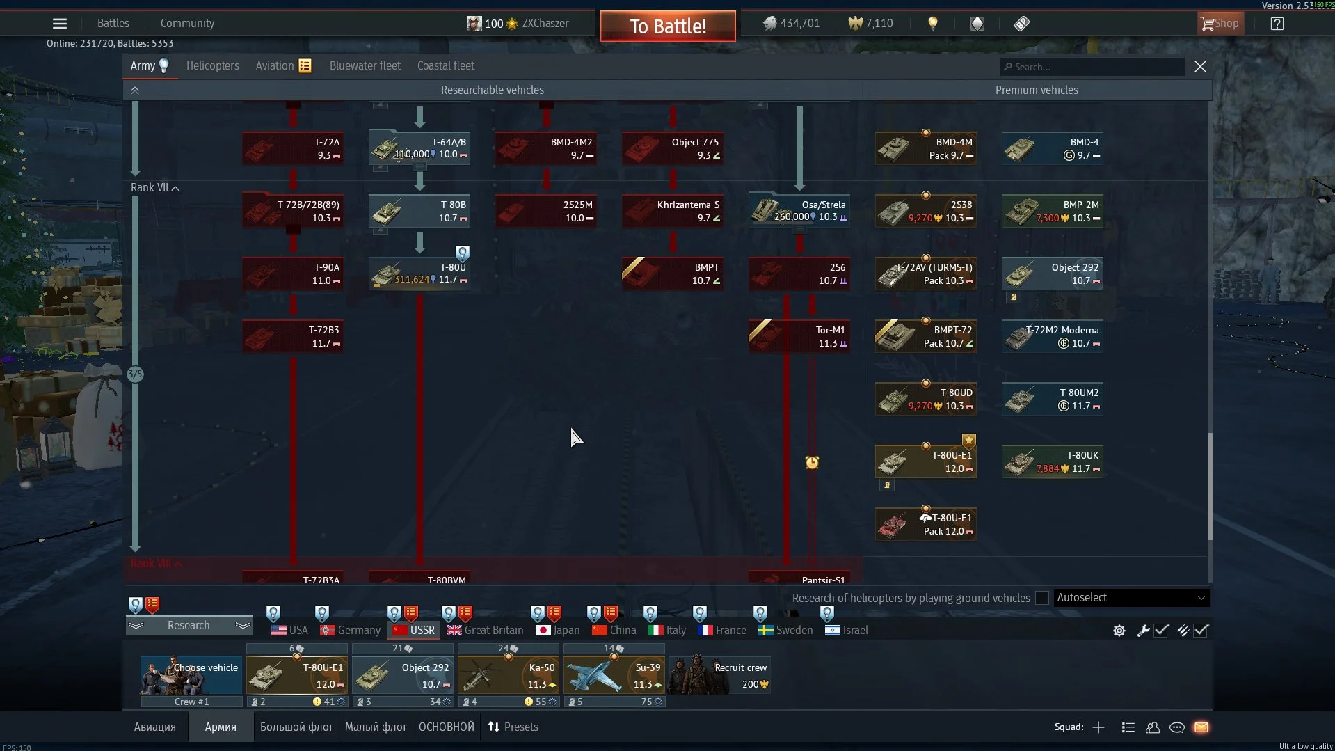Toggle the automatic repair checkbox by wrench
The image size is (1335, 751).
point(1161,631)
